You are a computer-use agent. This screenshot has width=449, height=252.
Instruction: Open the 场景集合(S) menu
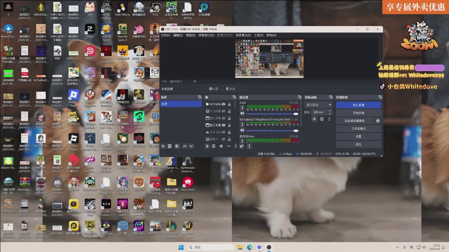point(243,35)
